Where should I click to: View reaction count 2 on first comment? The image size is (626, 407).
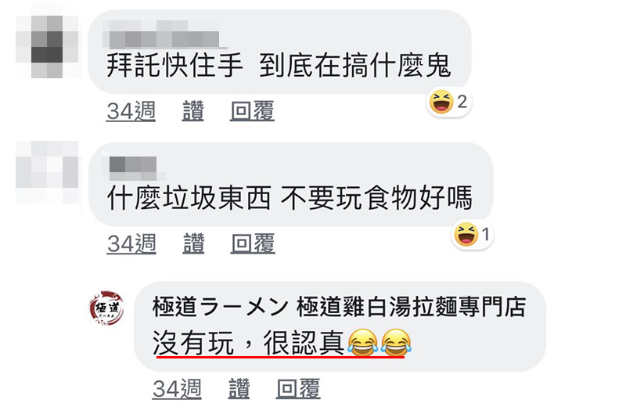coord(462,102)
